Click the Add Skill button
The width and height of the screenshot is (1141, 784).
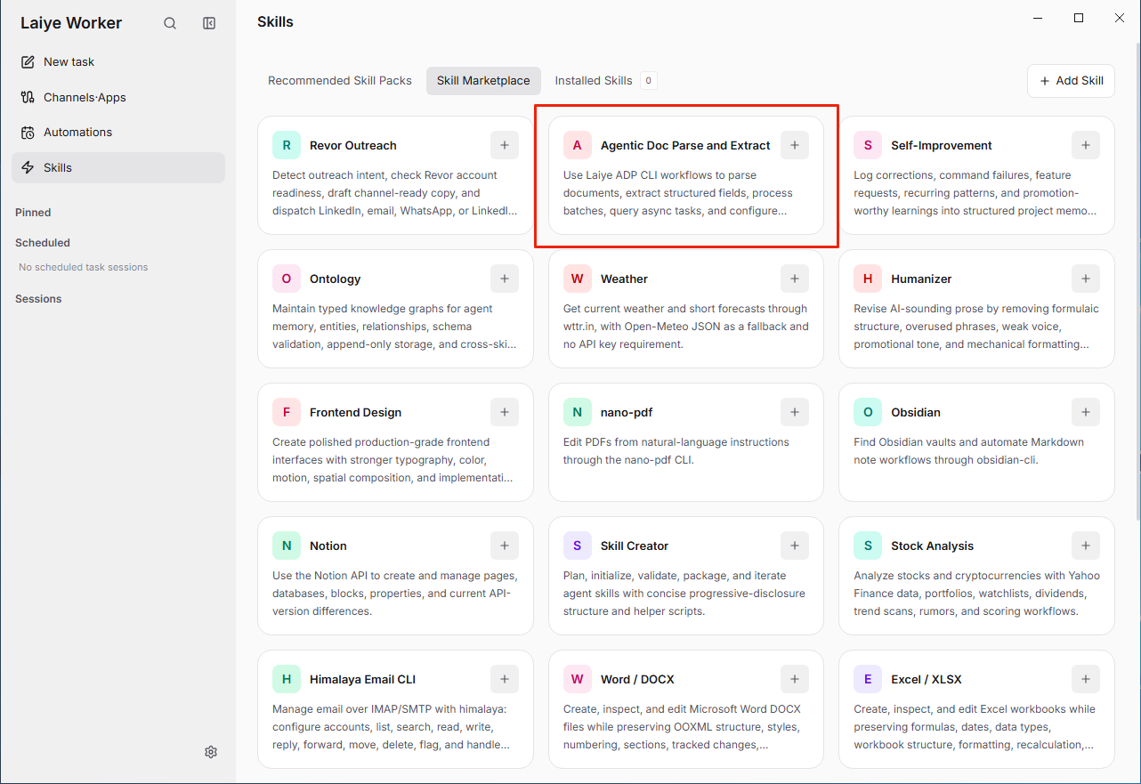[1071, 80]
